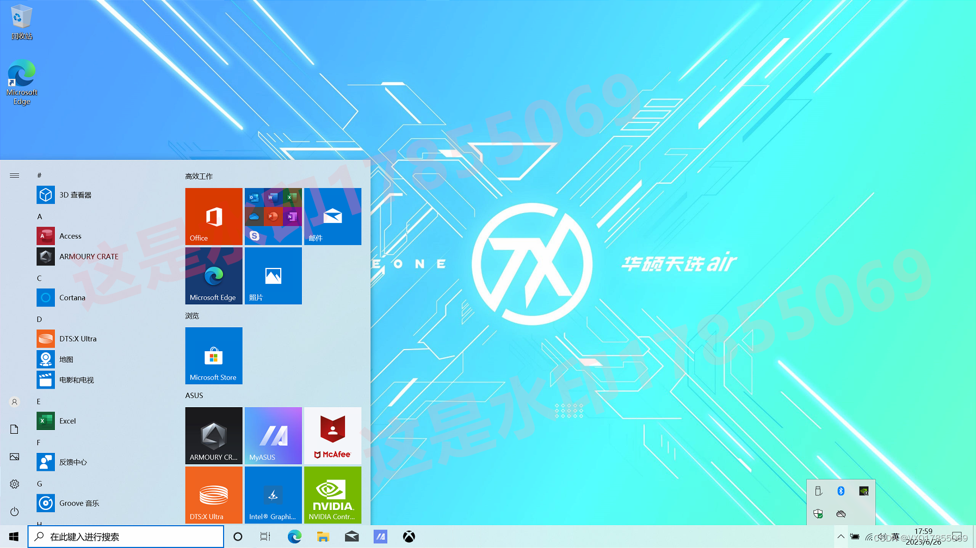Open the 邮件 (Mail) tile
The width and height of the screenshot is (976, 548).
click(333, 216)
